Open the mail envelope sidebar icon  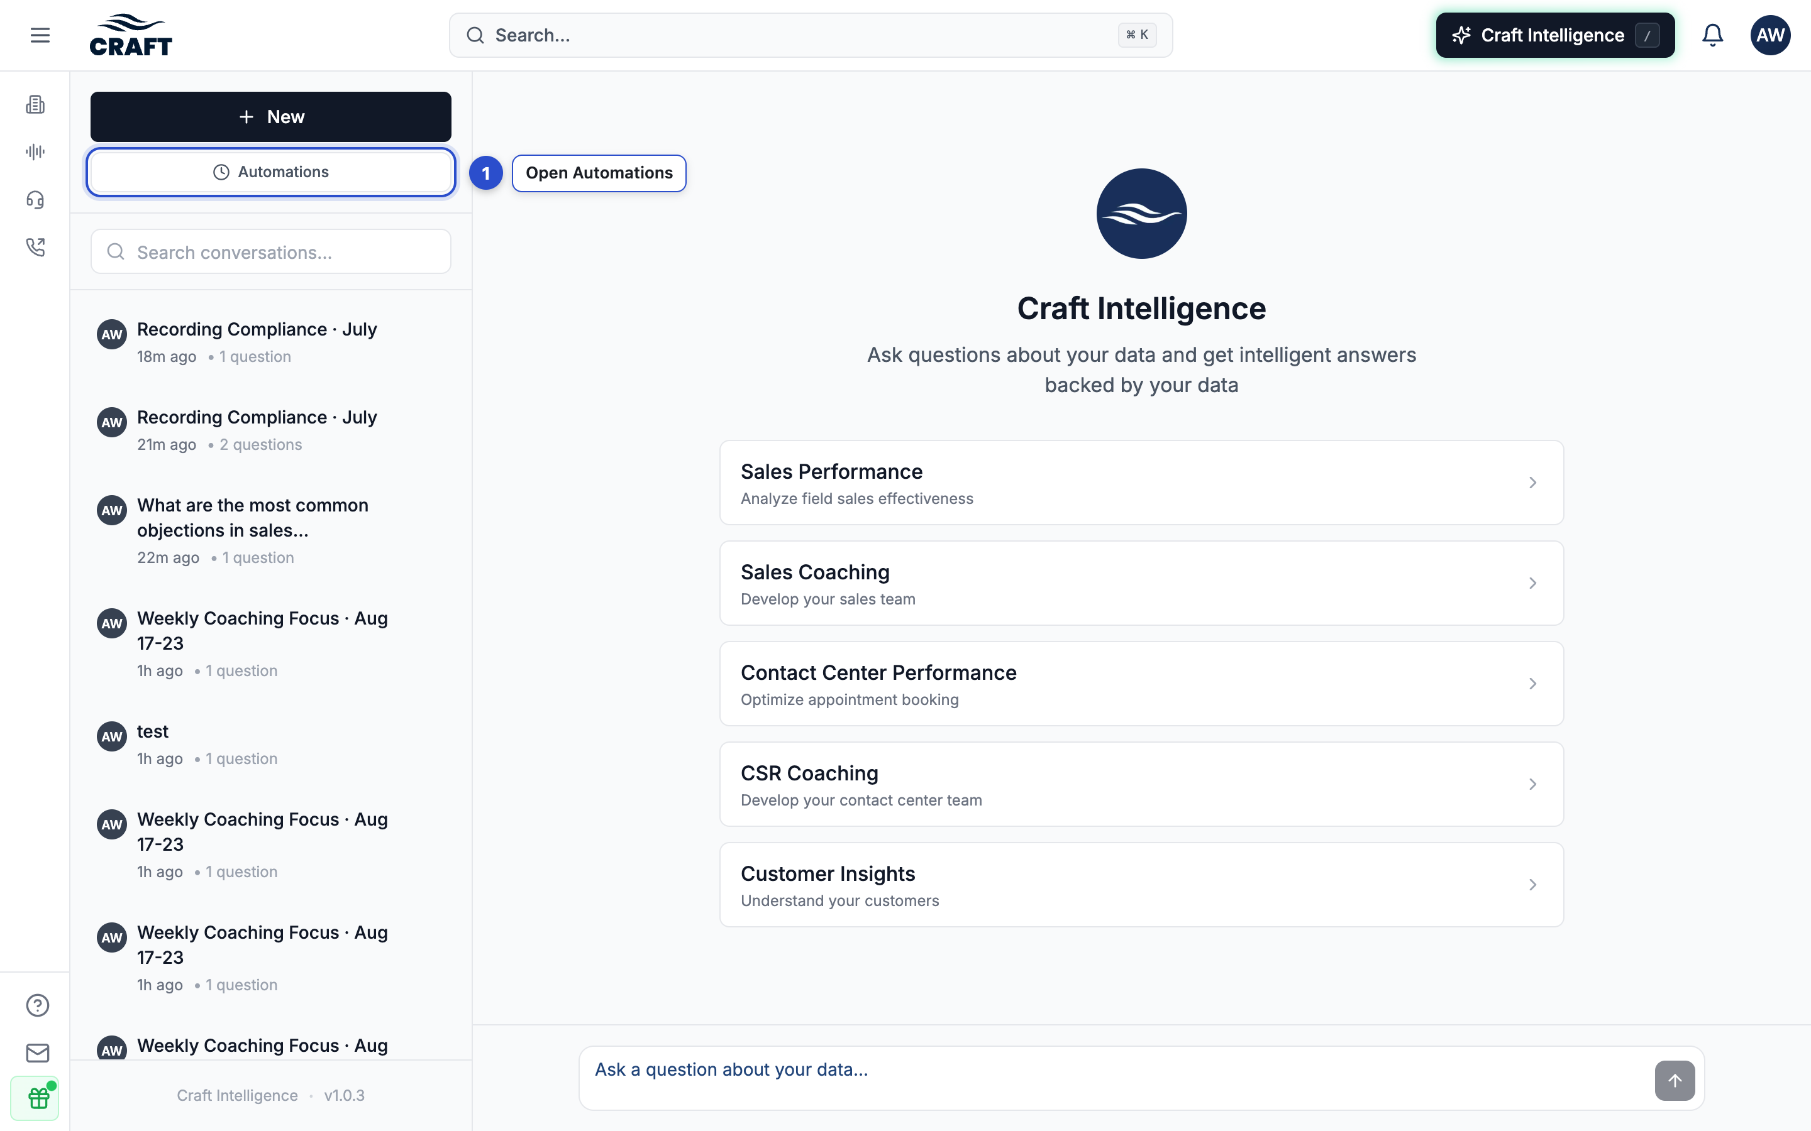pos(38,1052)
